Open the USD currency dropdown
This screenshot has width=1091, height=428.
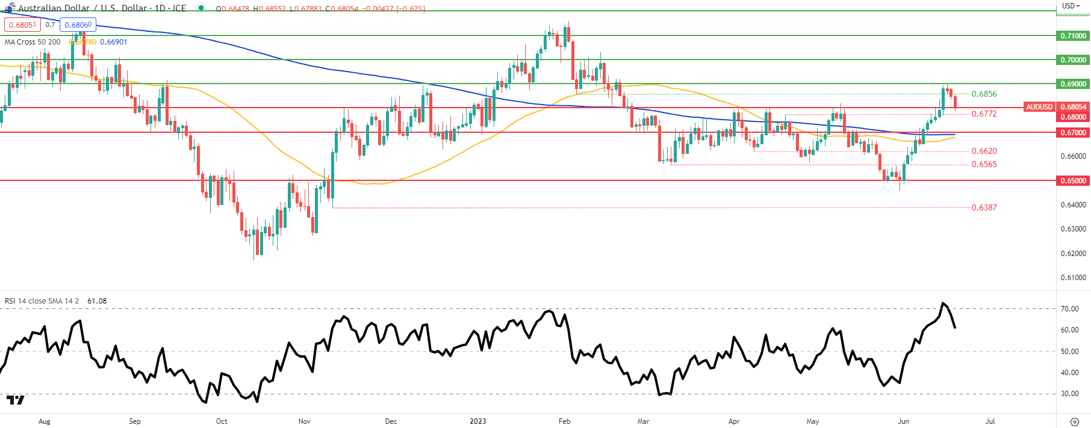1071,6
